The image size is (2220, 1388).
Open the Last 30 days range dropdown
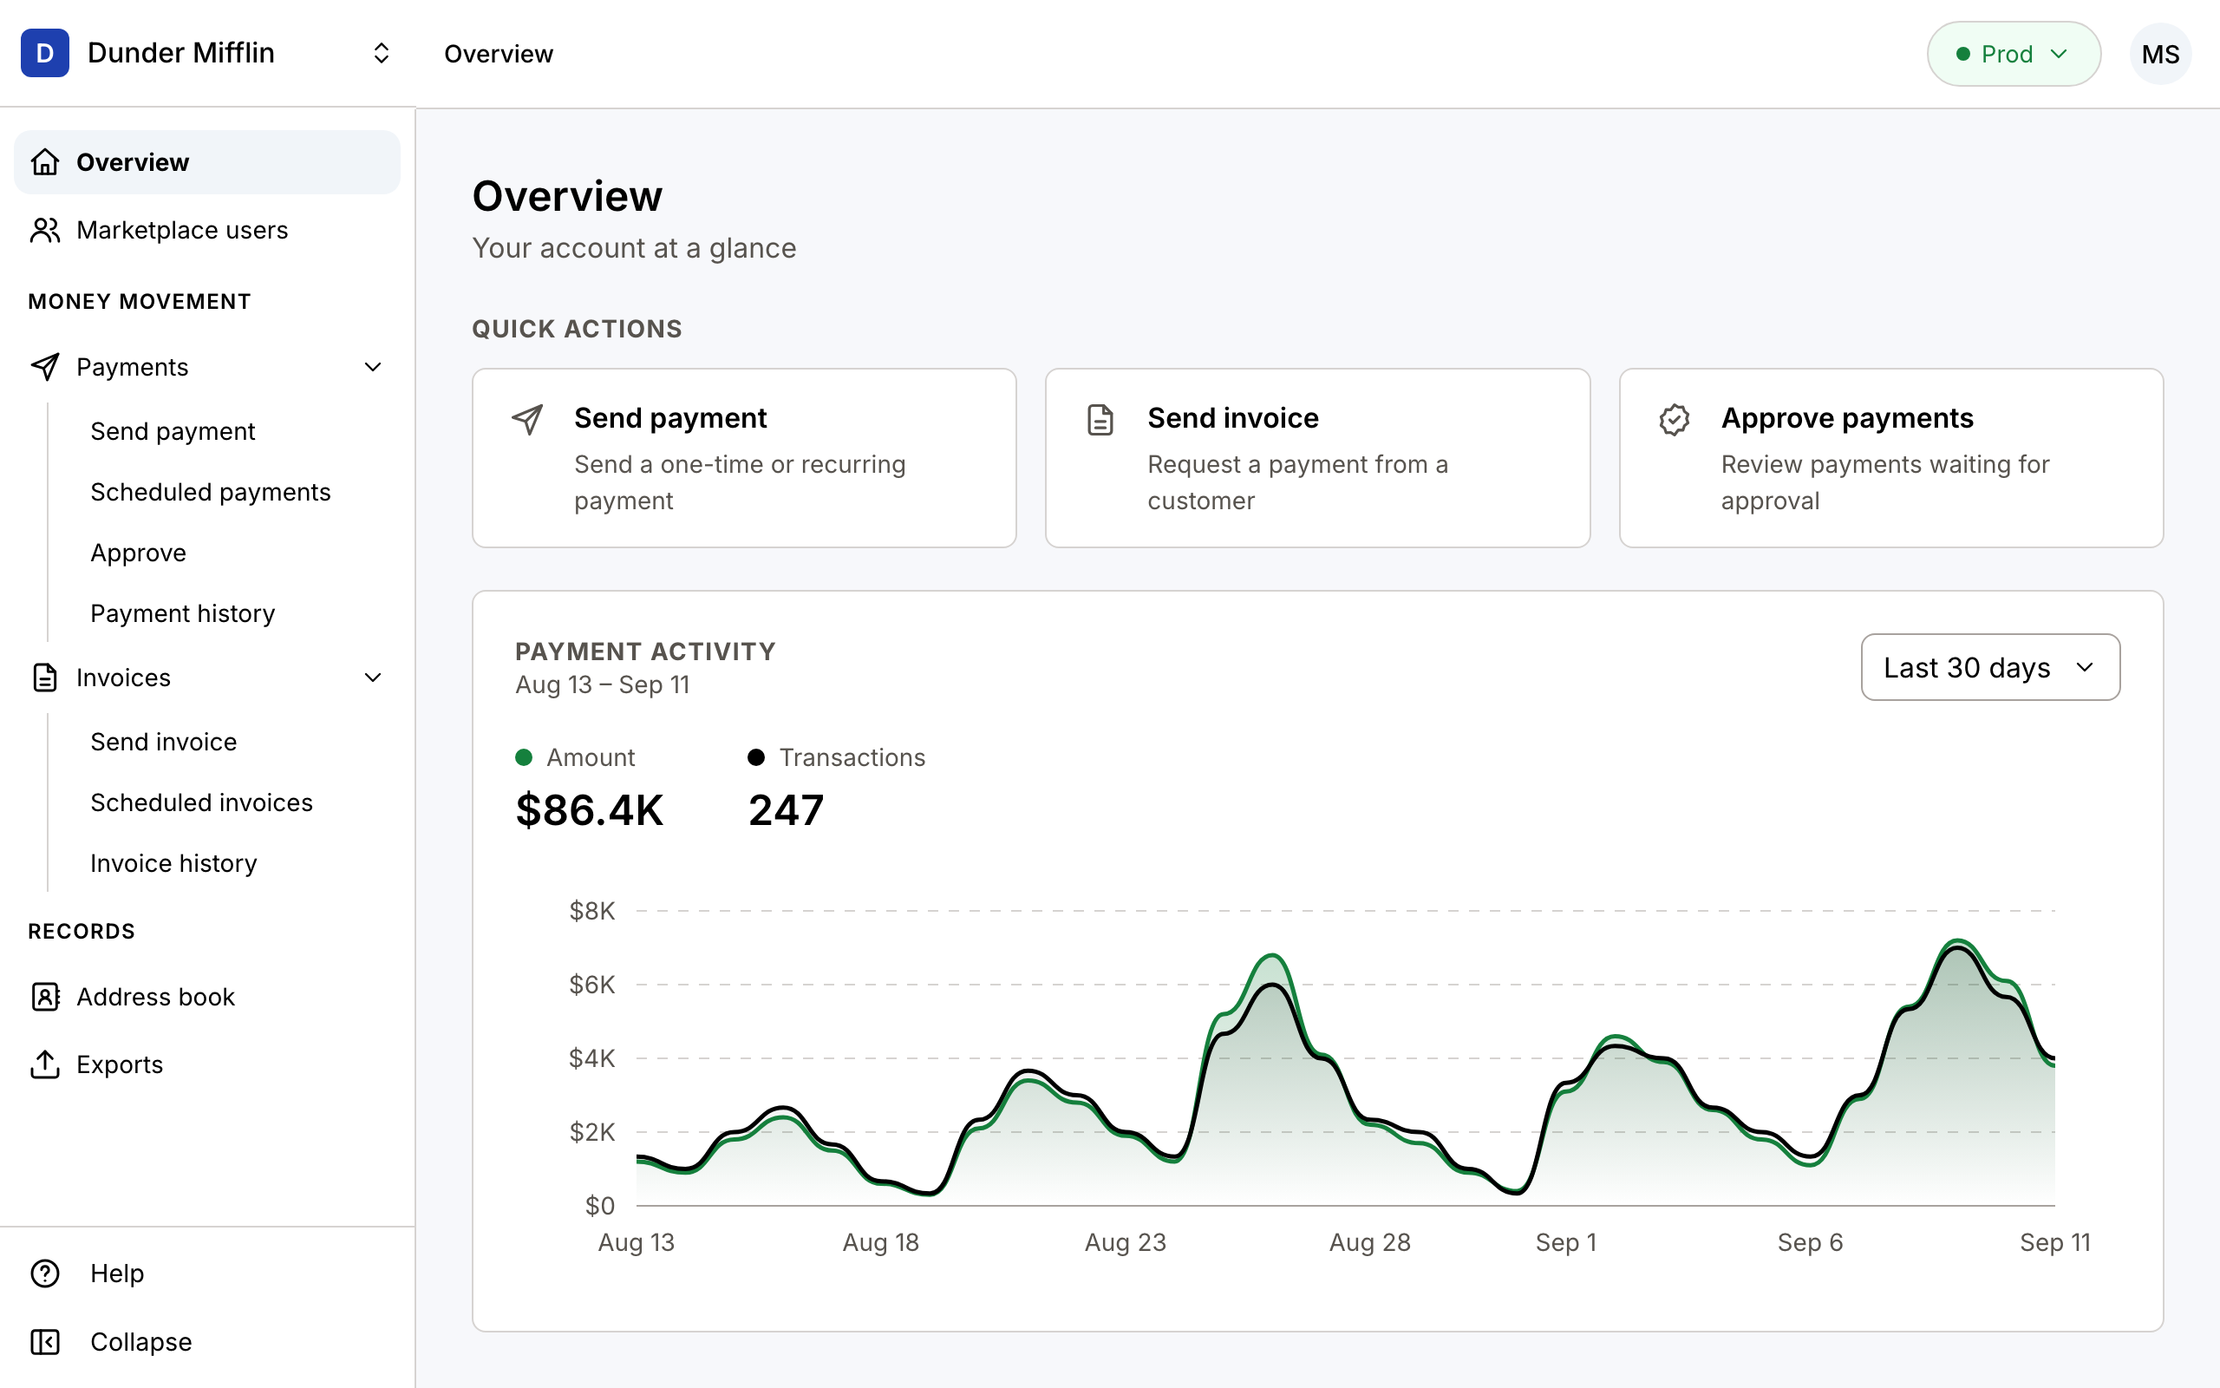pyautogui.click(x=1989, y=667)
